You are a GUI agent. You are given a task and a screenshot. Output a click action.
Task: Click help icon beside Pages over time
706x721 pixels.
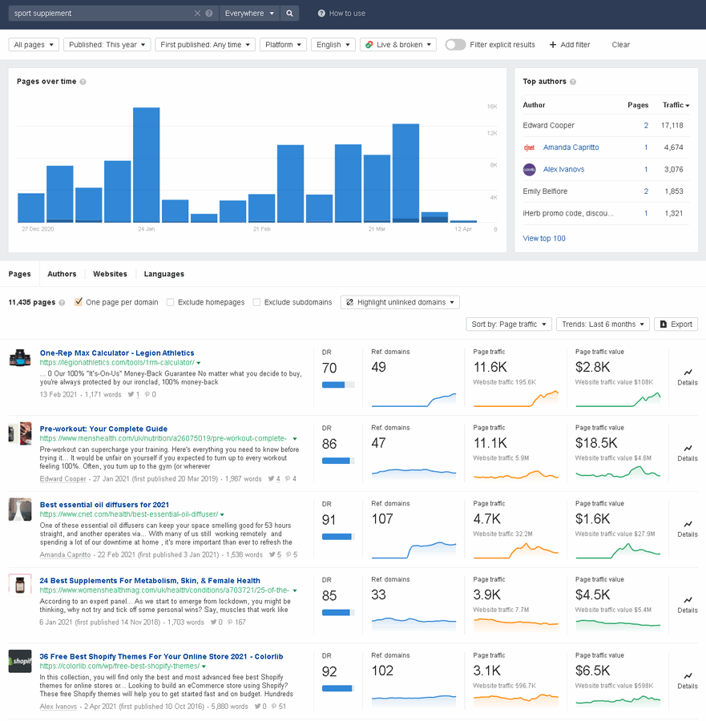tap(83, 82)
